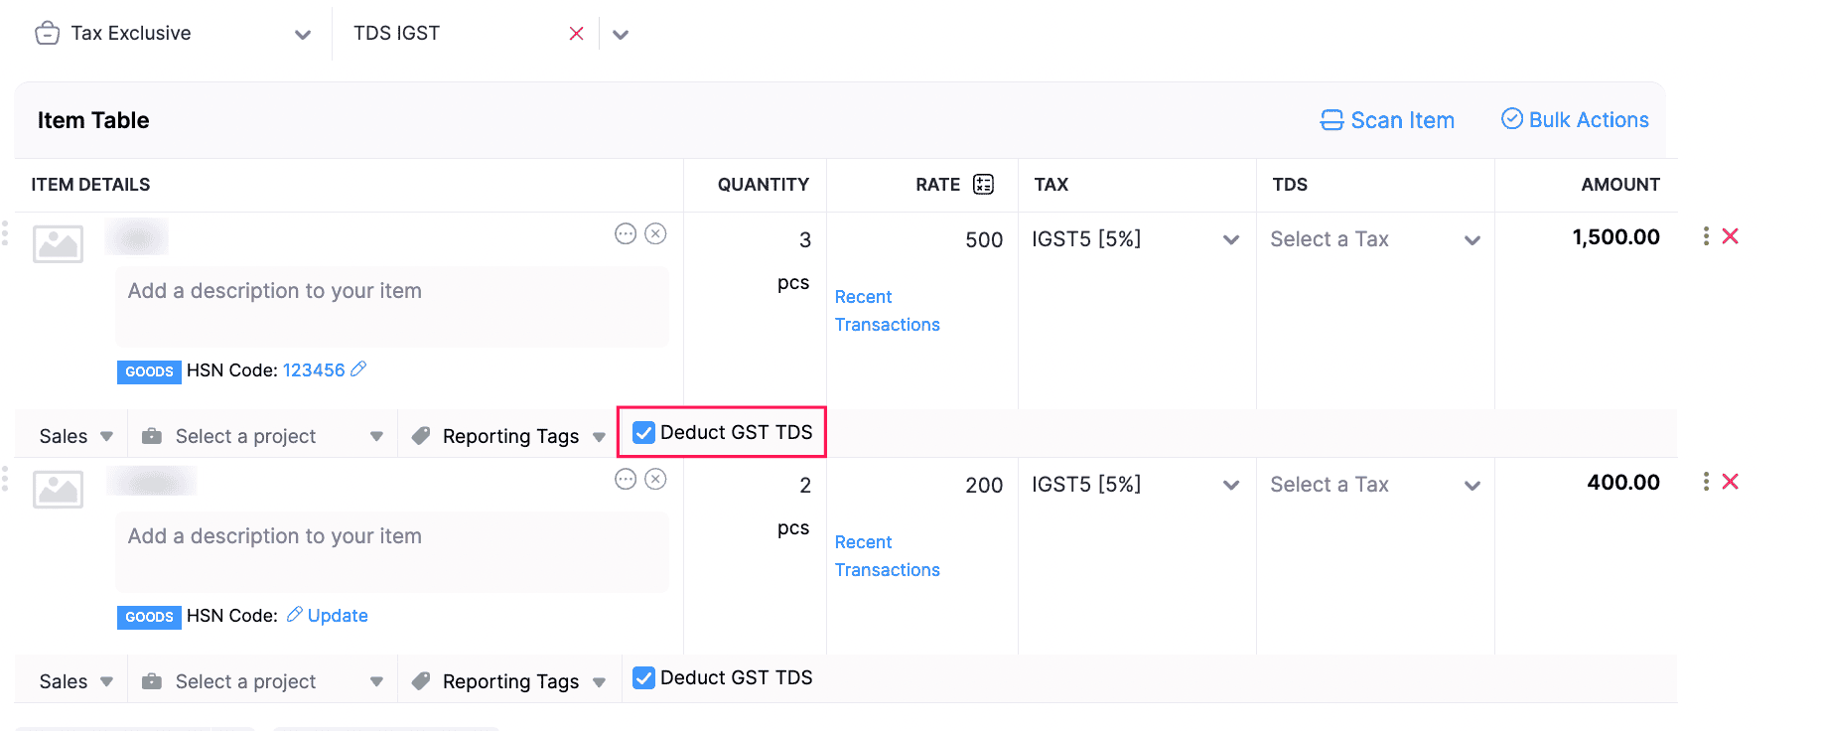Click the tag icon next to Reporting Tags
Screen dimensions: 1821x731
(x=421, y=435)
